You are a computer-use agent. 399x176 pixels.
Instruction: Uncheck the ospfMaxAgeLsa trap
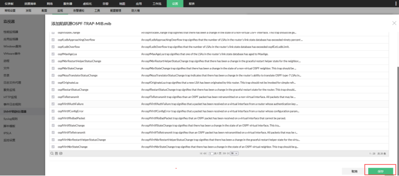53,54
